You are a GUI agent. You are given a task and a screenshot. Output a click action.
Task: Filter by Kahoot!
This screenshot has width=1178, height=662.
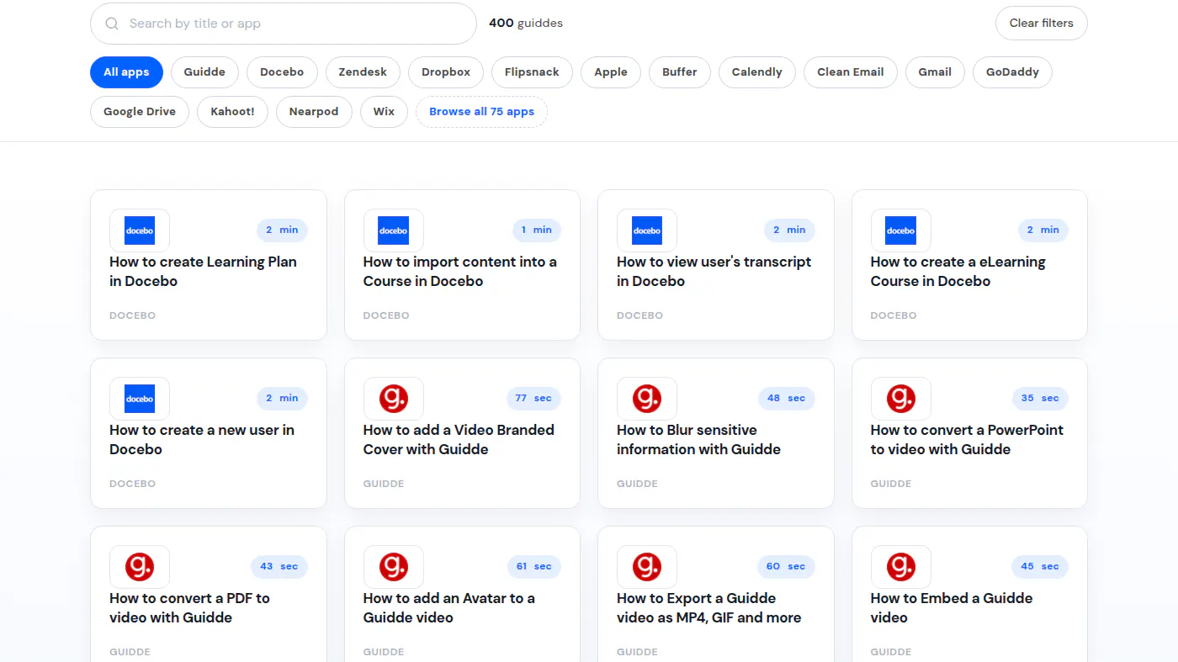pyautogui.click(x=232, y=112)
